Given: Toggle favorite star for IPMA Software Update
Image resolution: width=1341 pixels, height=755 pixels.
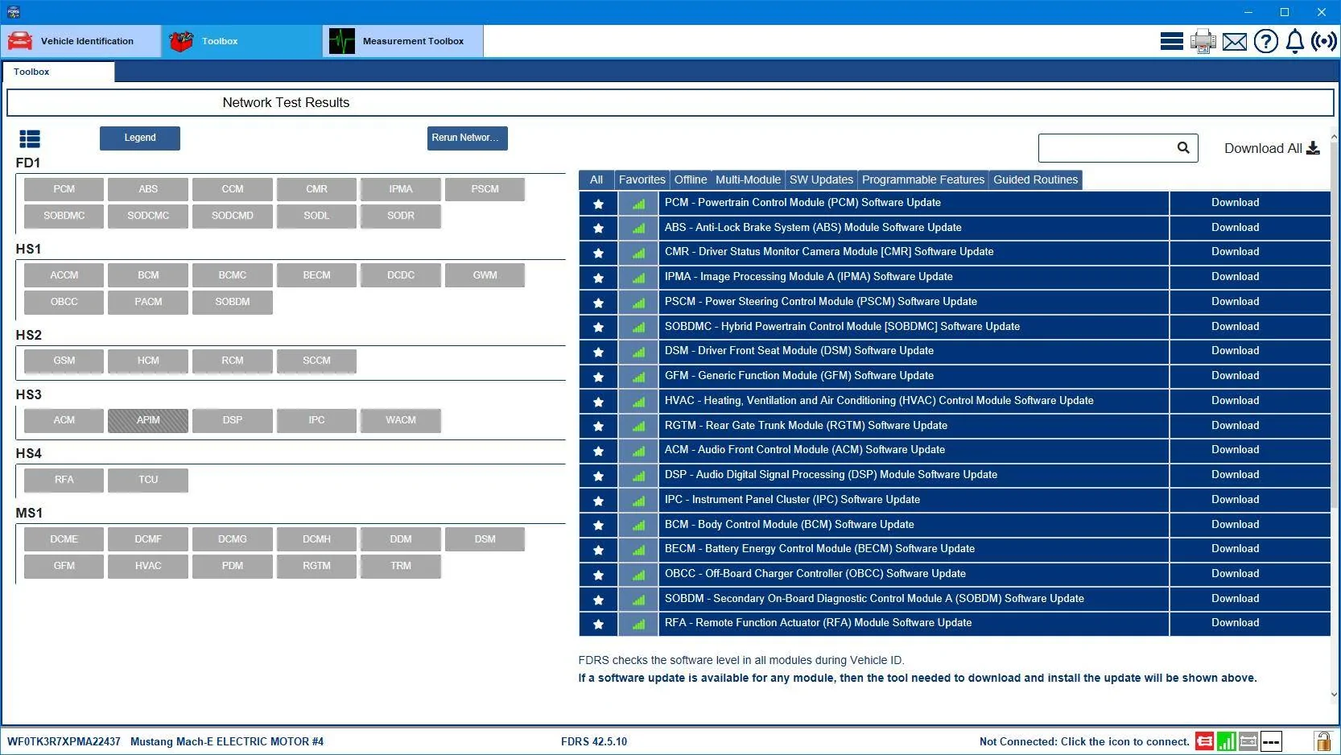Looking at the screenshot, I should click(x=598, y=278).
